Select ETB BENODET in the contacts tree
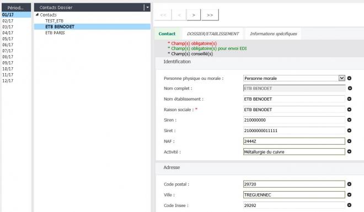 [92, 26]
